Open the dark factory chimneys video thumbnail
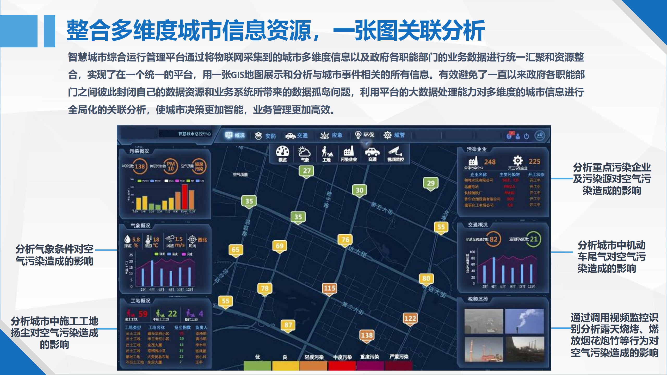667x375 pixels. [525, 349]
